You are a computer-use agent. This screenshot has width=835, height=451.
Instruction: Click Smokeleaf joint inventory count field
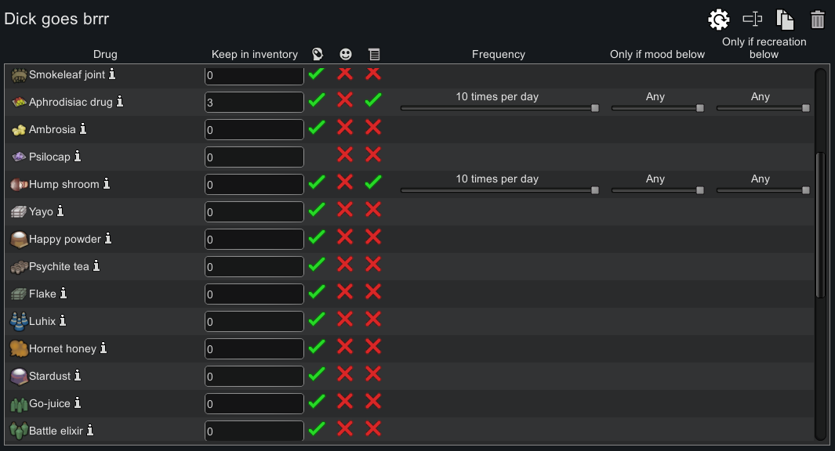click(254, 75)
